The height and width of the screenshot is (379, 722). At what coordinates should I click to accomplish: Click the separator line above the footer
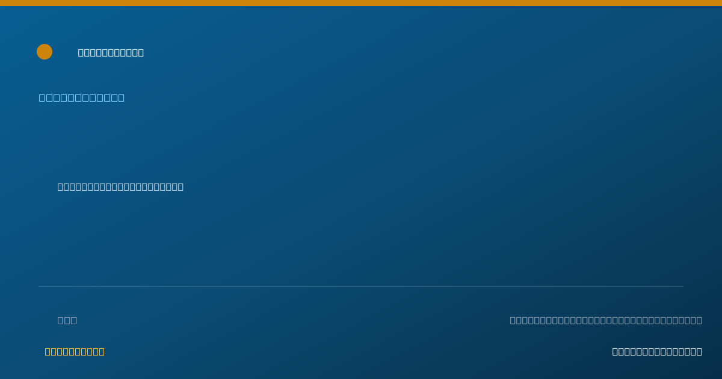pyautogui.click(x=361, y=286)
